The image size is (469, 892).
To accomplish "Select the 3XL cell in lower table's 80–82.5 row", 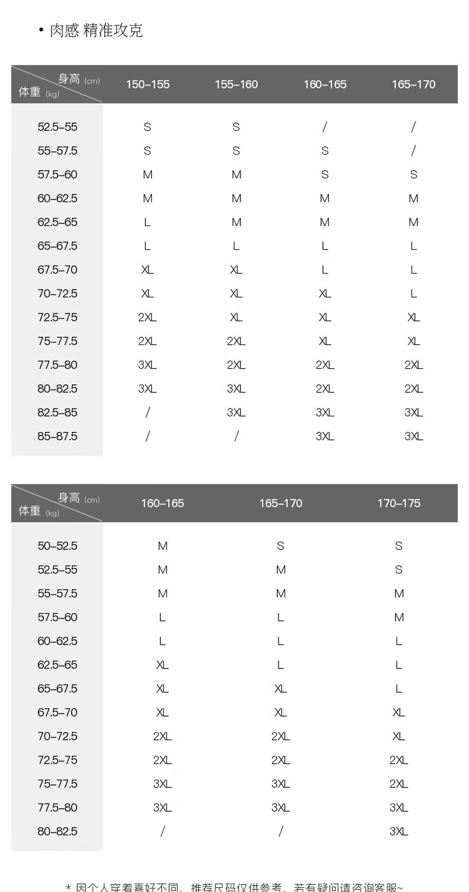I will click(398, 831).
